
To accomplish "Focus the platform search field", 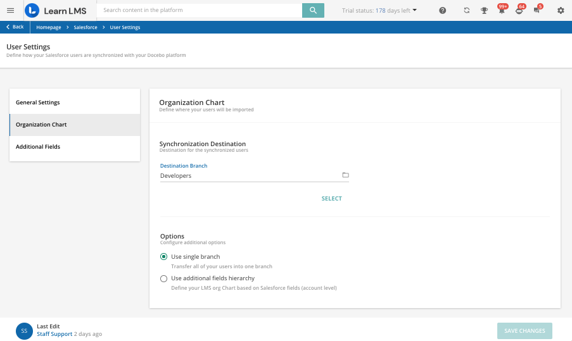I will click(200, 10).
